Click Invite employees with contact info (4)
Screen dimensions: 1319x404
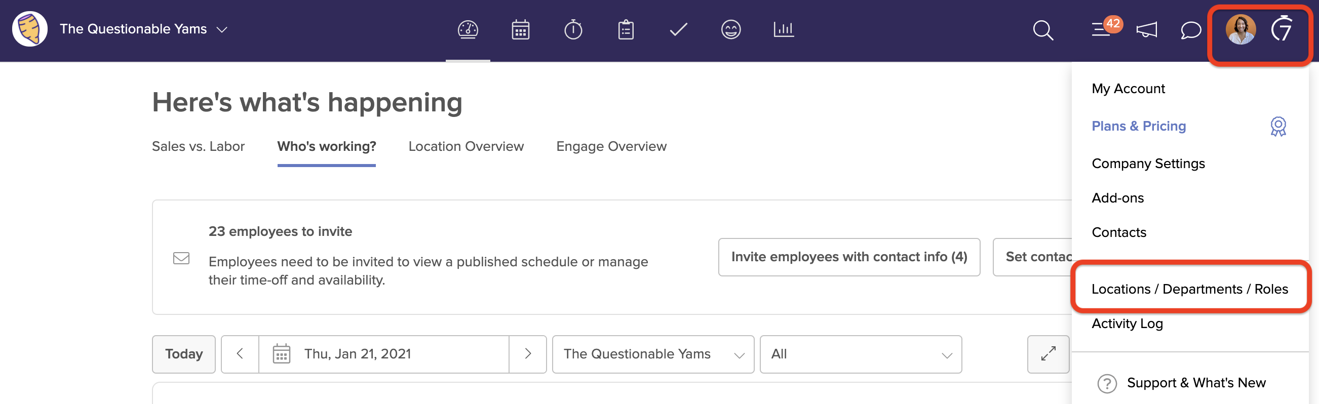(849, 257)
